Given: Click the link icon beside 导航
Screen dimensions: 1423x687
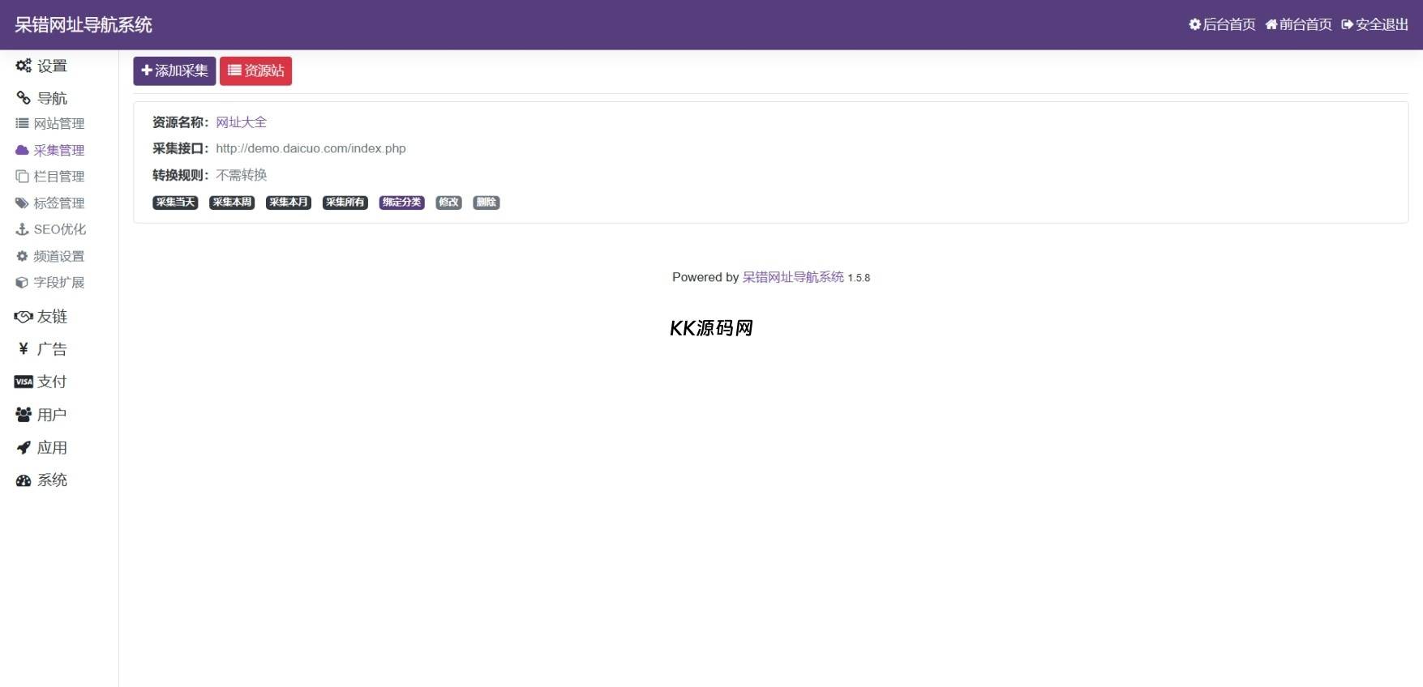Looking at the screenshot, I should point(24,98).
